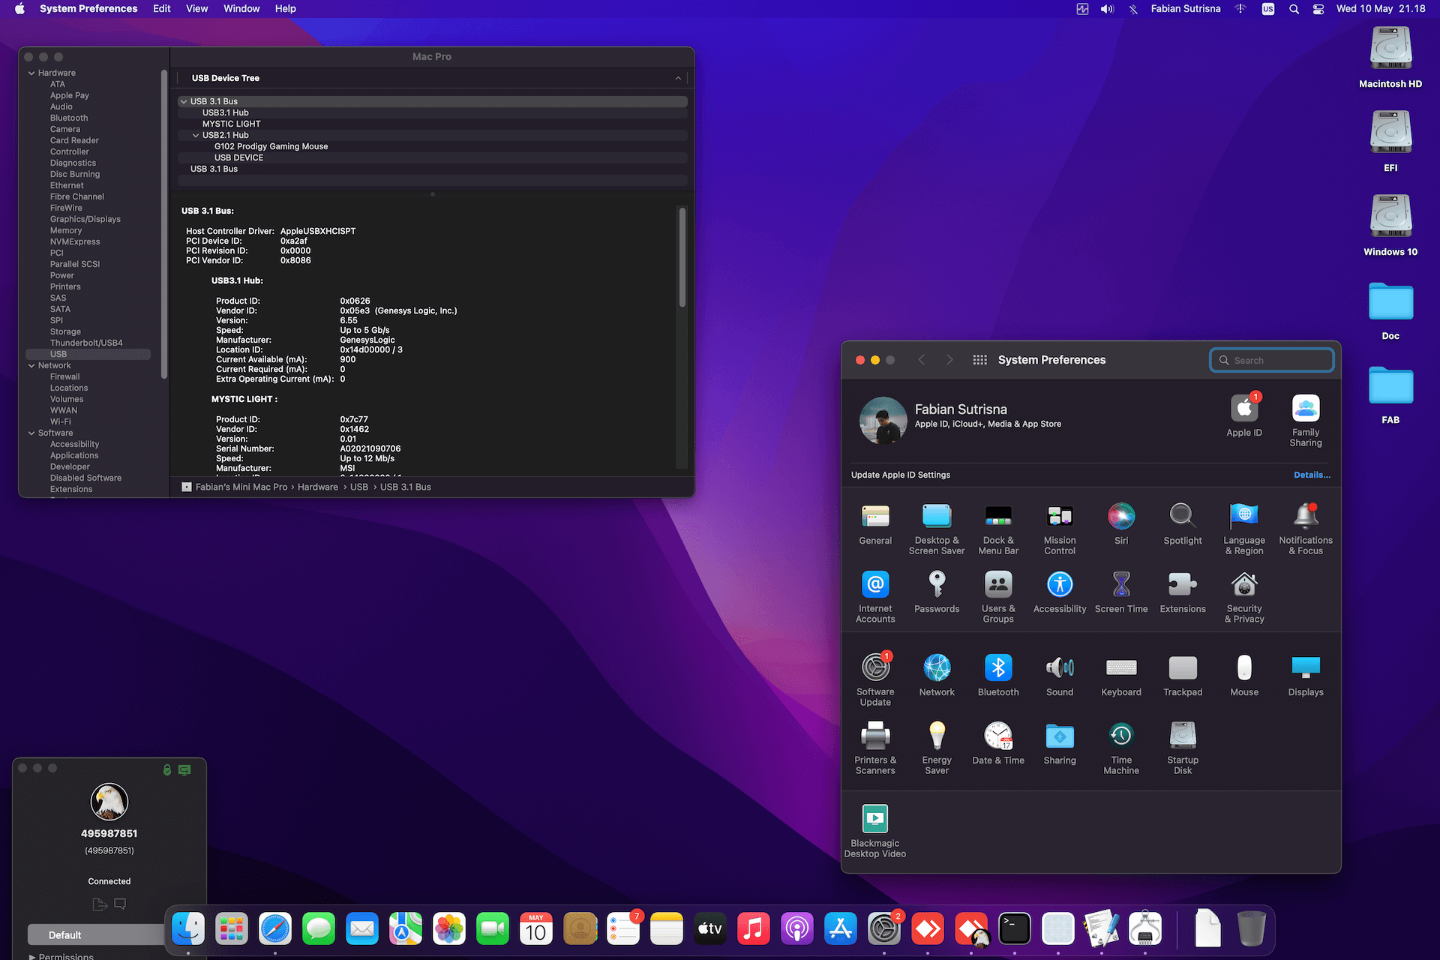Open Safari from the Dock
Screen dimensions: 1440x960
pos(275,929)
